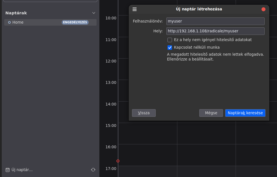277x177 pixels.
Task: Uncheck 'Kapcsolat nélküli munka' checkbox
Action: pyautogui.click(x=170, y=48)
